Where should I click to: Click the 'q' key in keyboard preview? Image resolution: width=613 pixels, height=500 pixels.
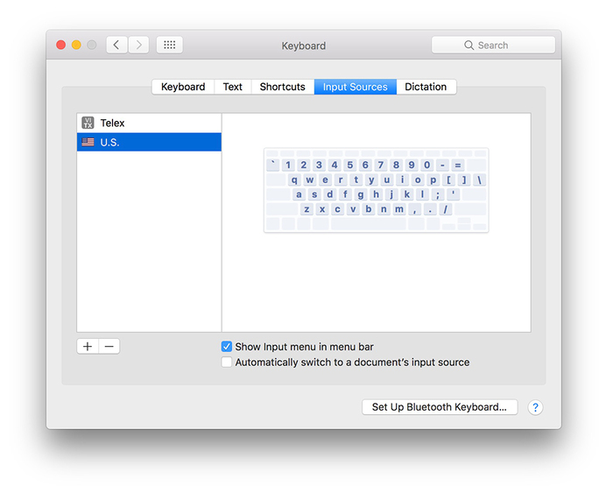click(x=294, y=180)
